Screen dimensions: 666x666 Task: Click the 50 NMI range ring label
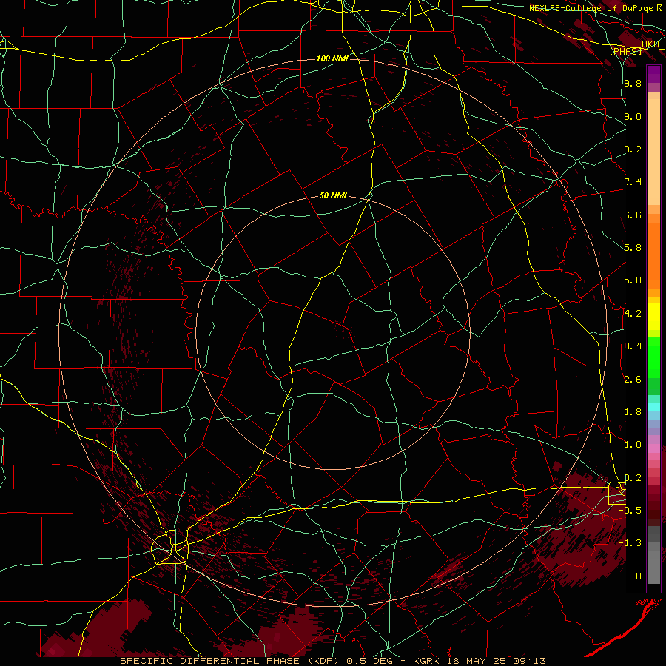(x=333, y=196)
